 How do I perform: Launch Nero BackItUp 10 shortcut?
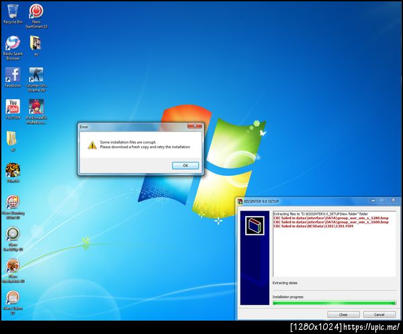tap(13, 239)
